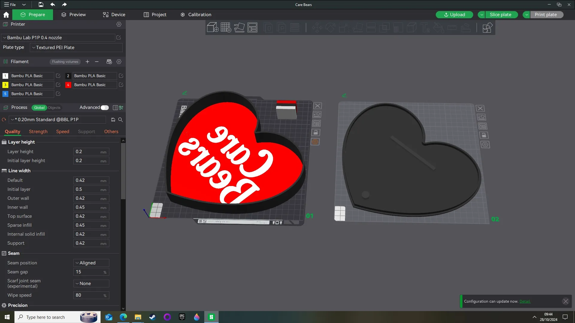This screenshot has width=575, height=323.
Task: Auto orient objects on plate 02
Action: (x=481, y=117)
